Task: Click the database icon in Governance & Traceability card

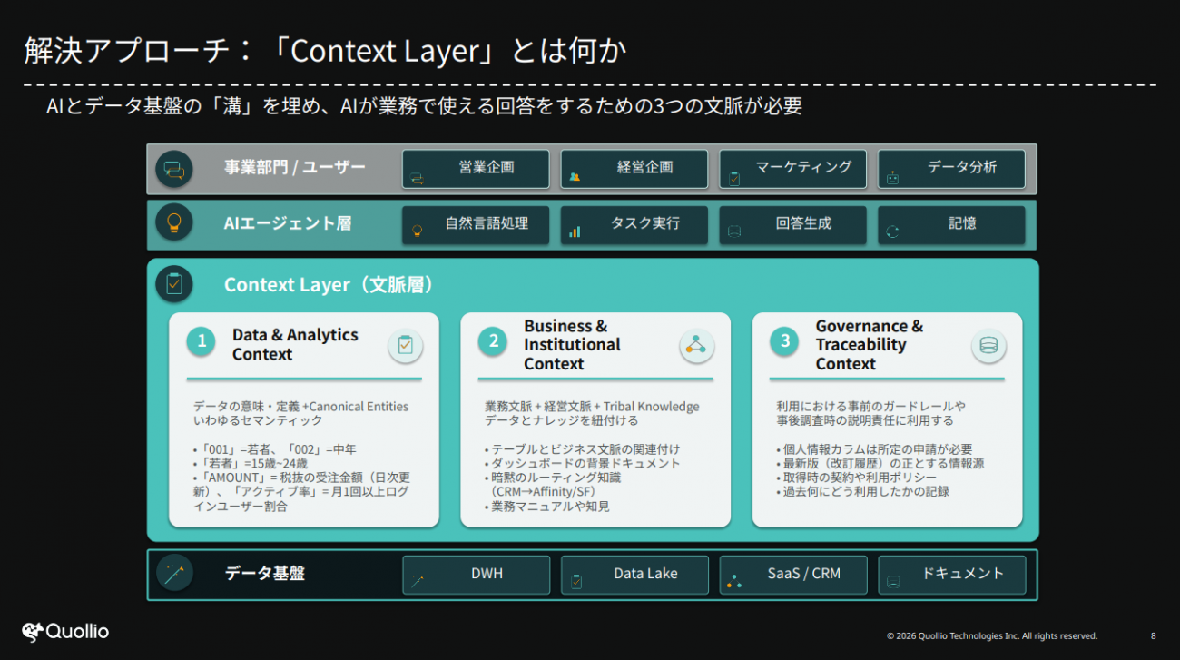Action: (988, 345)
